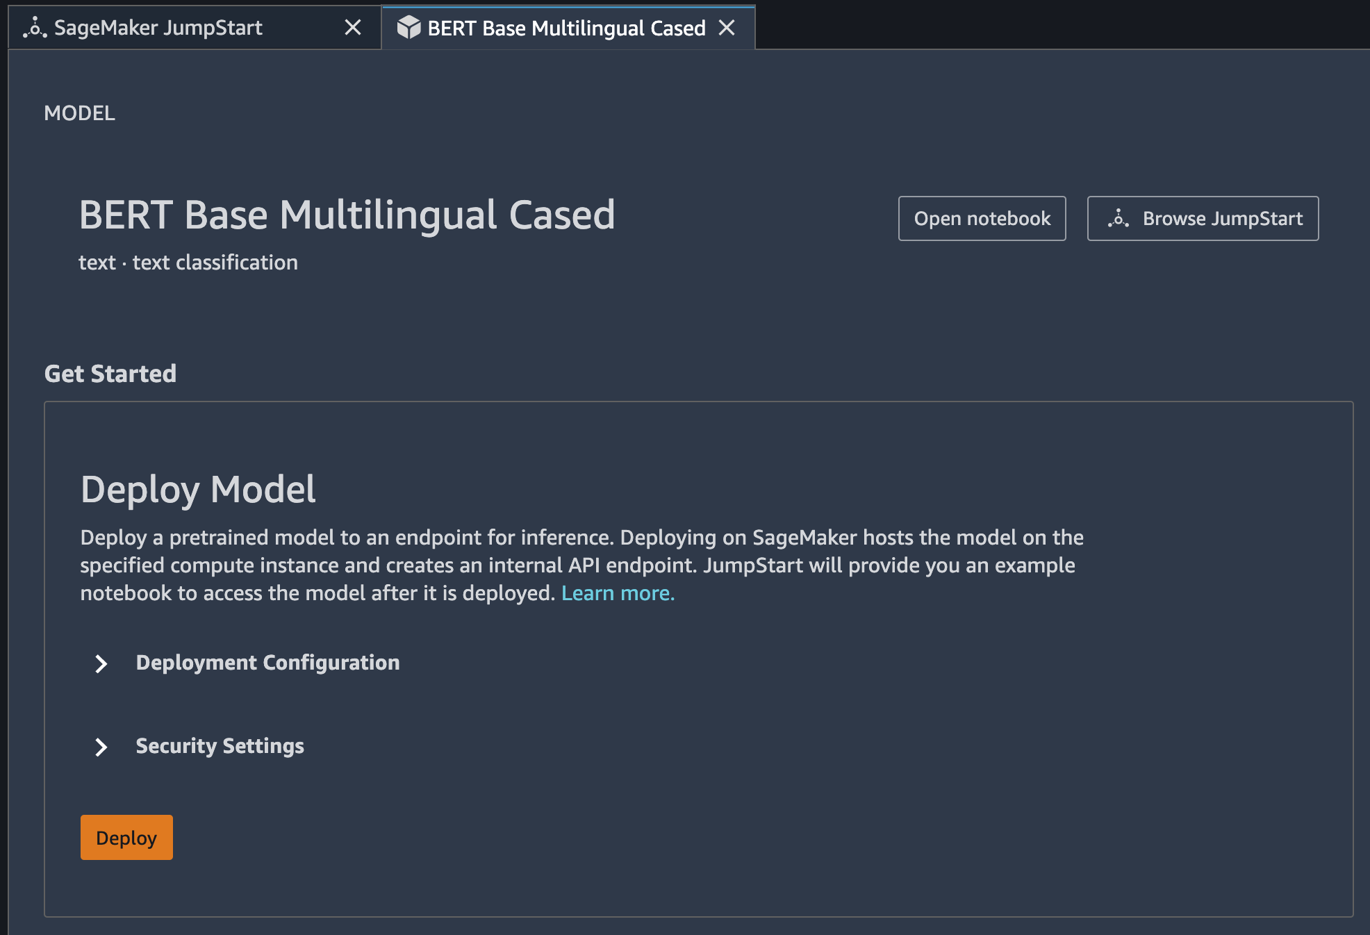This screenshot has height=935, width=1370.
Task: Expand the Security Settings chevron
Action: [x=101, y=747]
